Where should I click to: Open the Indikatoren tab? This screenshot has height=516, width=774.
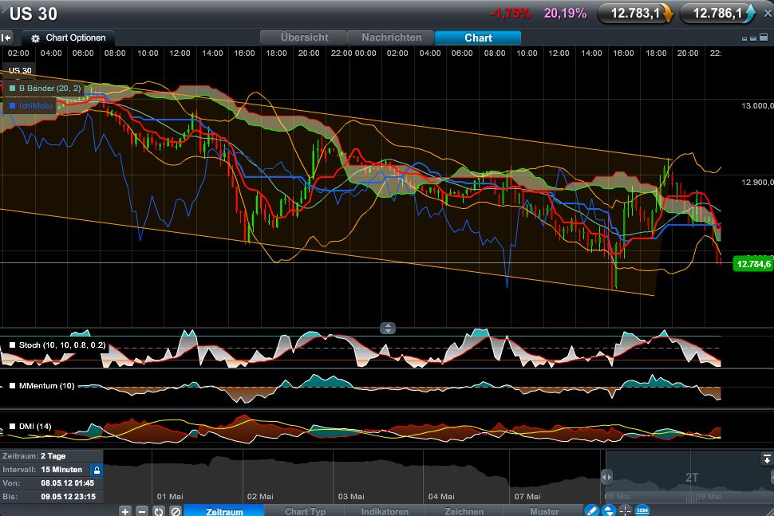click(x=385, y=511)
